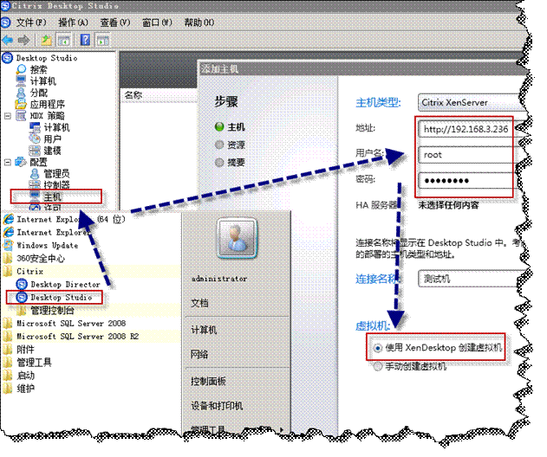Open the 窗口(W) menu
Image resolution: width=547 pixels, height=457 pixels.
(x=157, y=23)
